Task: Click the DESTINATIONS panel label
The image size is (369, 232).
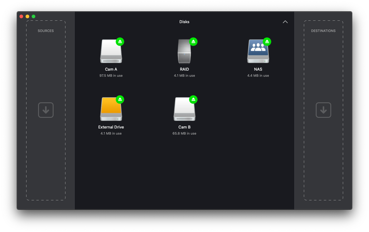Action: [323, 30]
